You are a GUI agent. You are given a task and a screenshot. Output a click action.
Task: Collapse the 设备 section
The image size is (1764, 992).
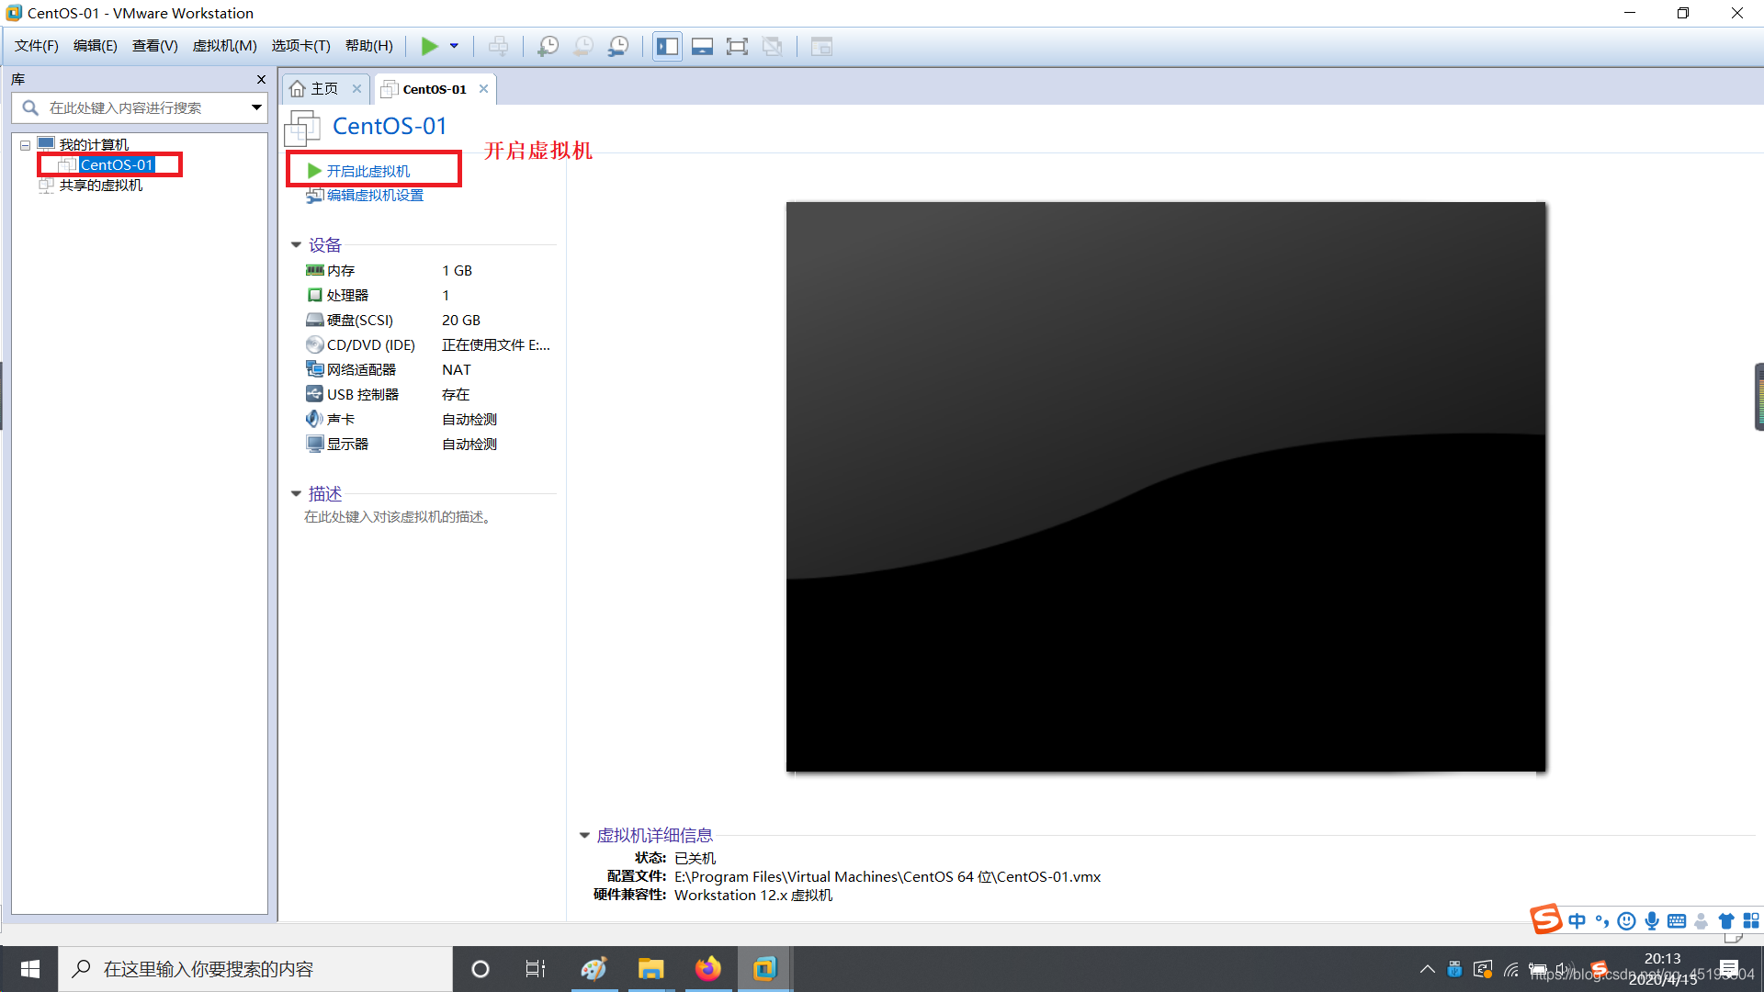tap(296, 245)
